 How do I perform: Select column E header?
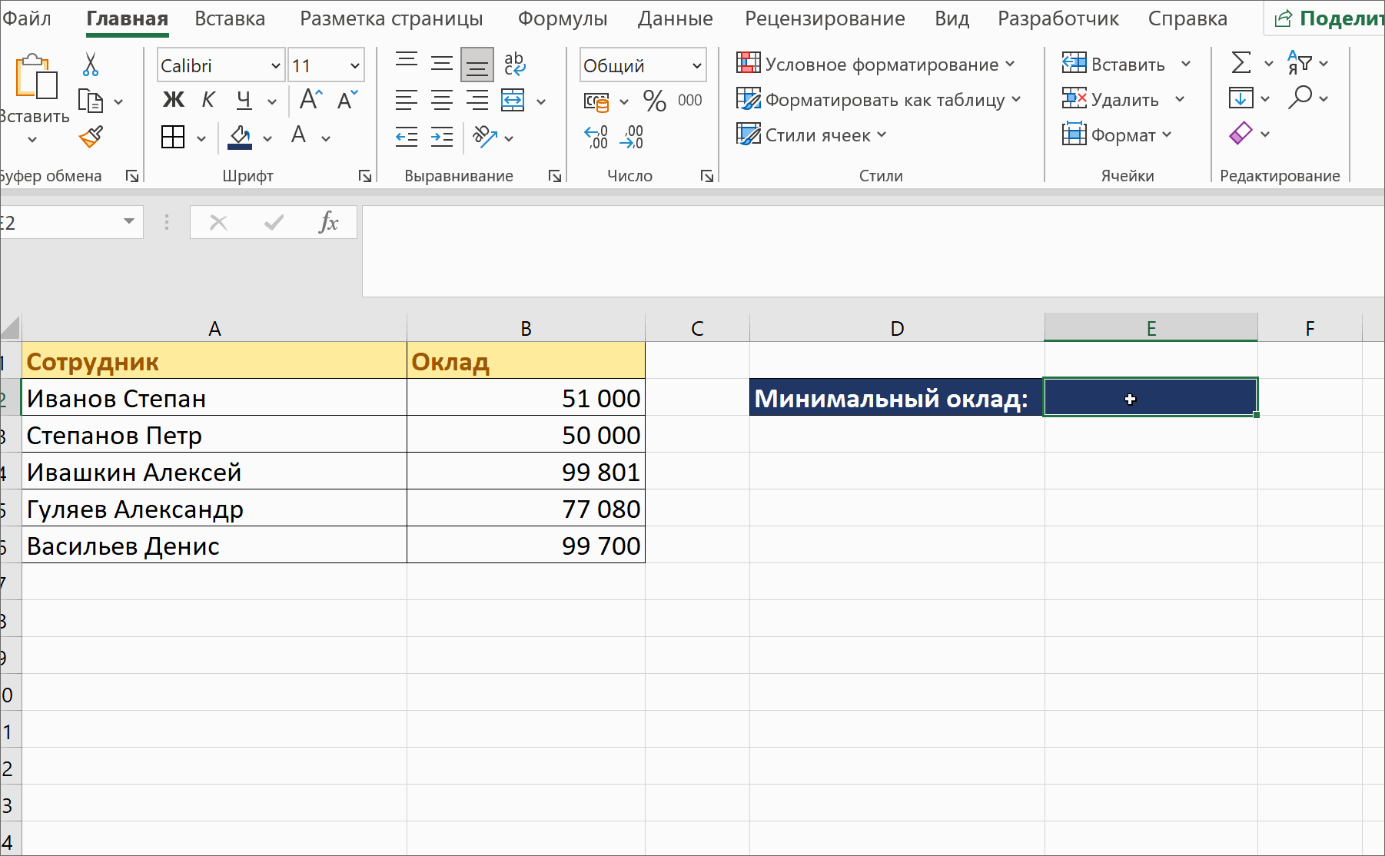1151,328
